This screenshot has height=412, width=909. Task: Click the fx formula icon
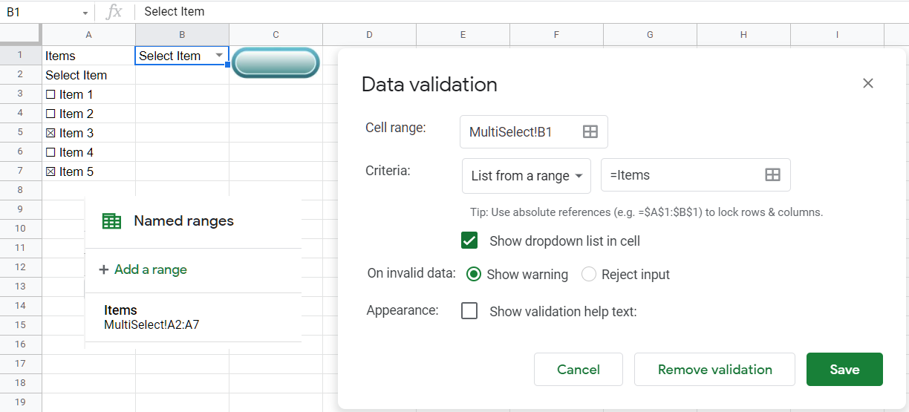coord(114,12)
